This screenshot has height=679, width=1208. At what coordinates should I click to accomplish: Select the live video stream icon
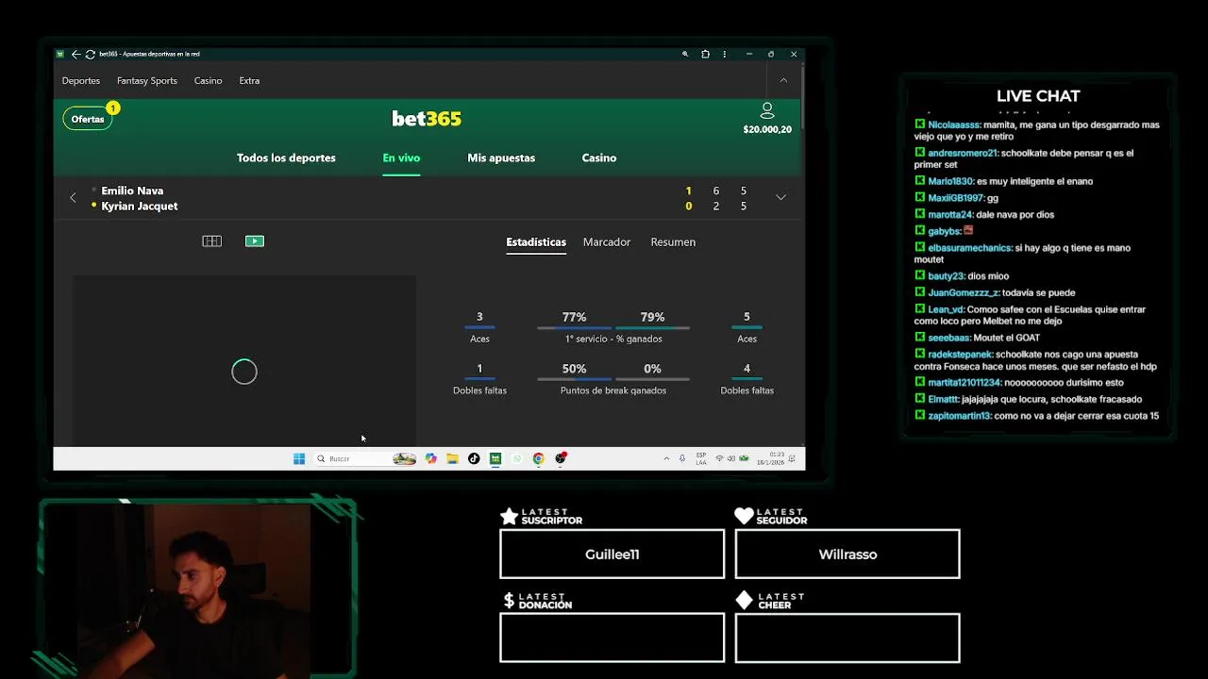click(255, 241)
